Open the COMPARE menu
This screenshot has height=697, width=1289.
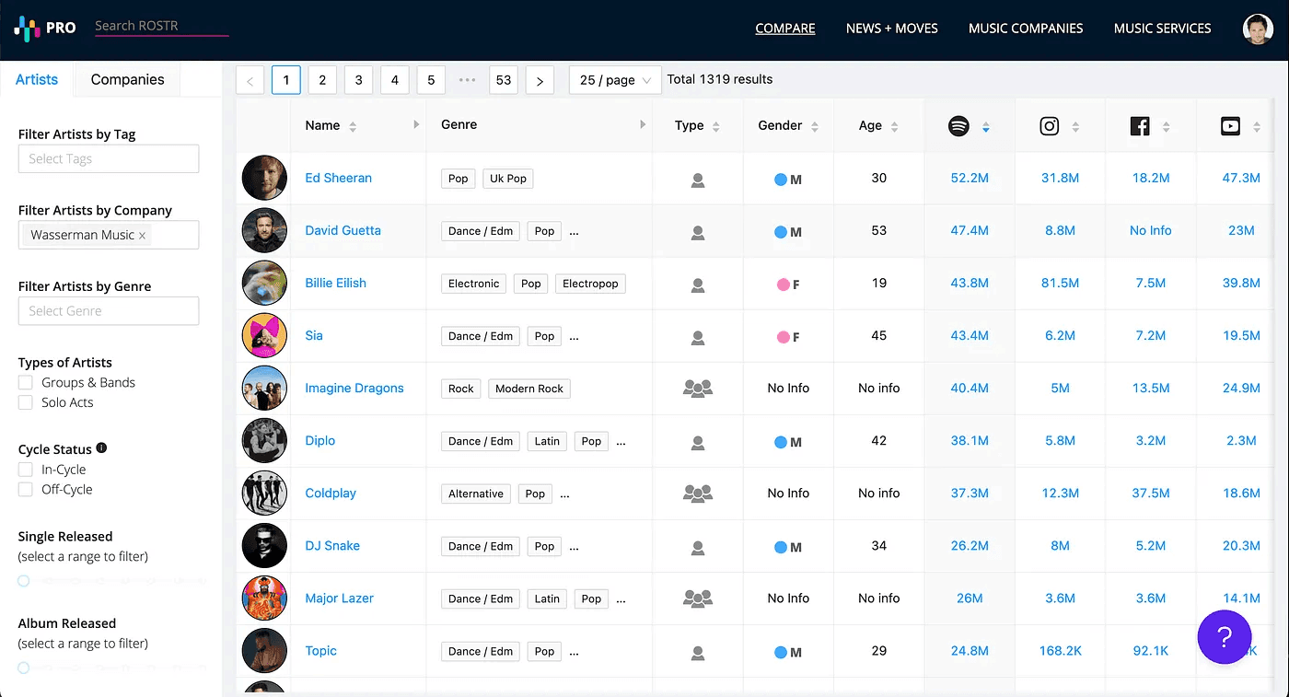(x=785, y=29)
